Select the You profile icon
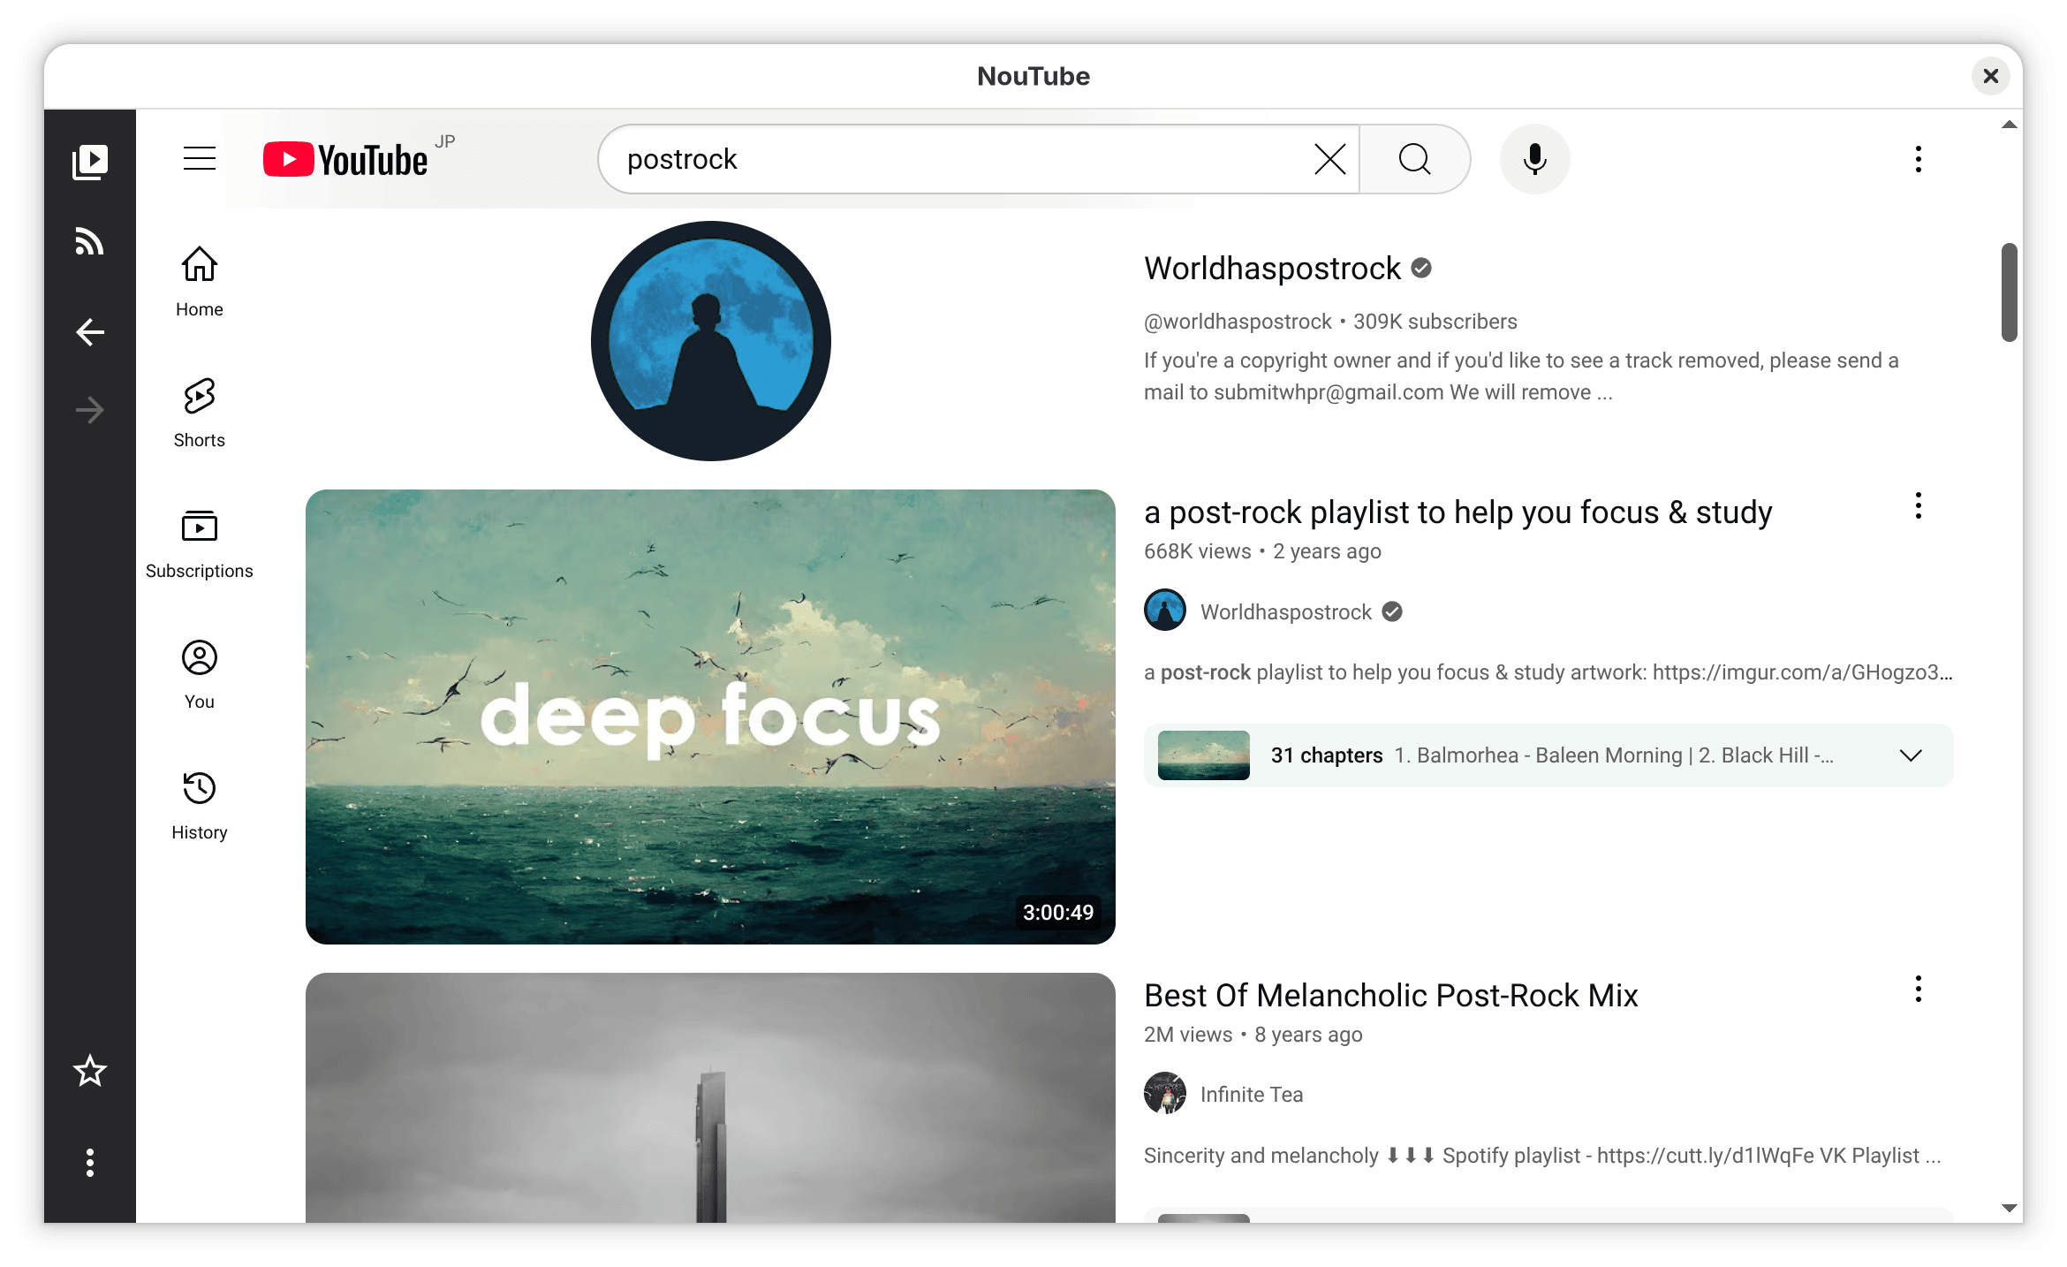This screenshot has height=1267, width=2067. coord(199,657)
